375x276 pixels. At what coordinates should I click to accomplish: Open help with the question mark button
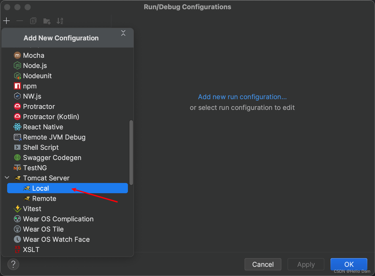13,264
